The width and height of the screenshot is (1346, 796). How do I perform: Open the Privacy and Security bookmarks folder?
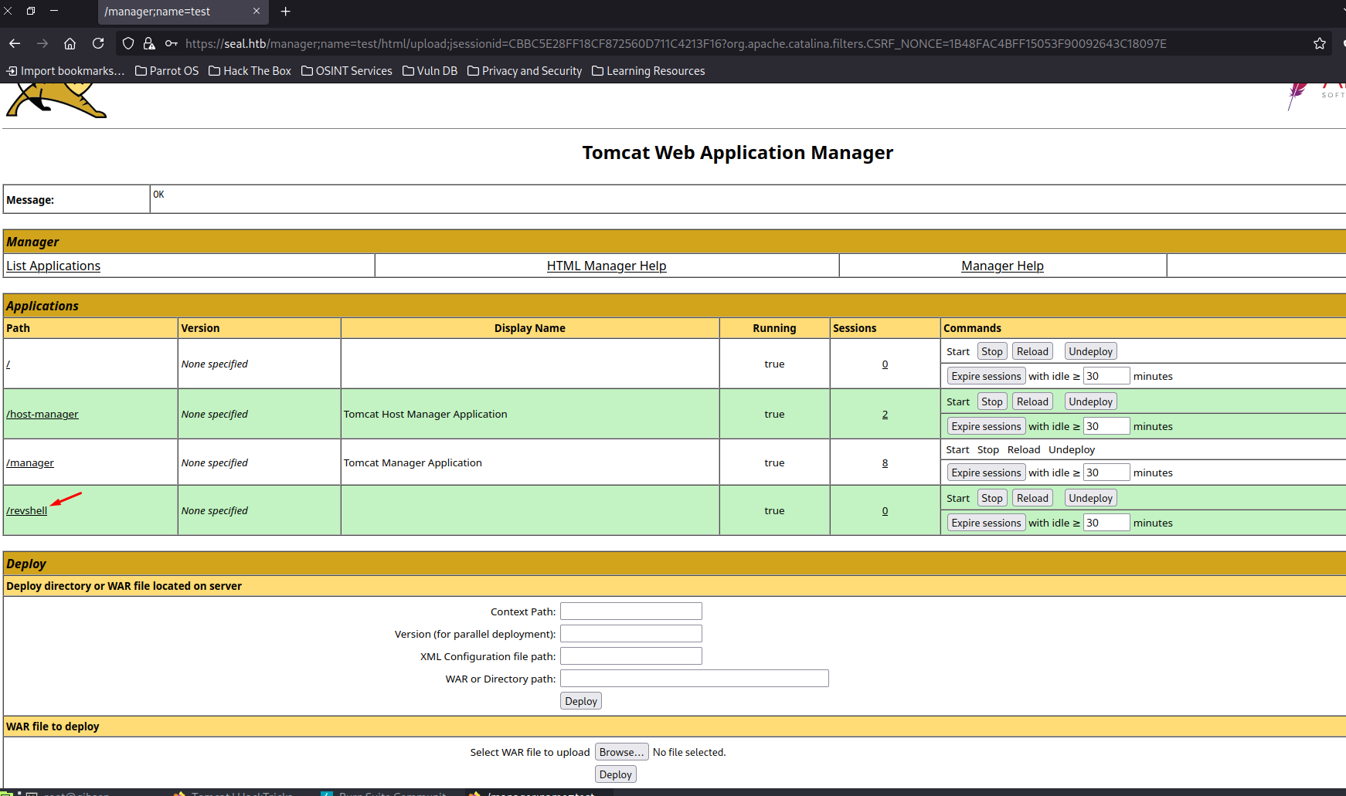(525, 71)
